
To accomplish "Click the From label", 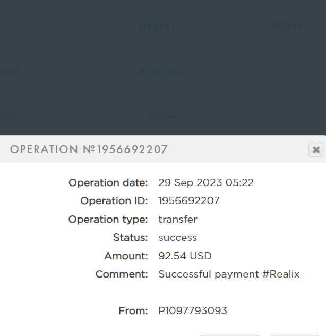I will click(x=133, y=310).
